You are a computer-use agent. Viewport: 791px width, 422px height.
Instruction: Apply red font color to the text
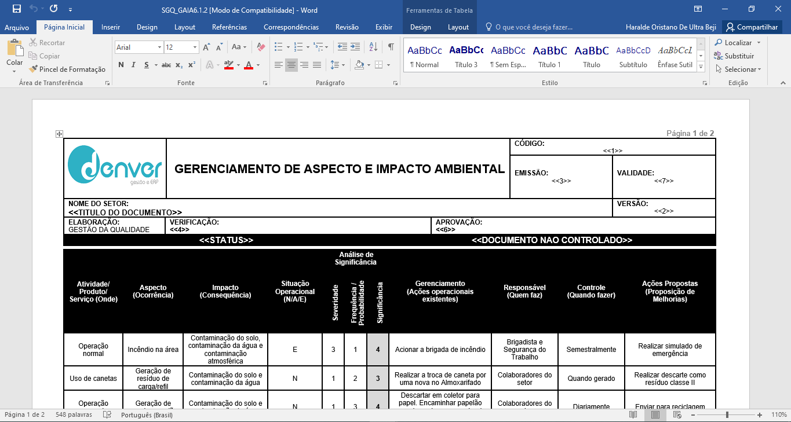pyautogui.click(x=249, y=65)
